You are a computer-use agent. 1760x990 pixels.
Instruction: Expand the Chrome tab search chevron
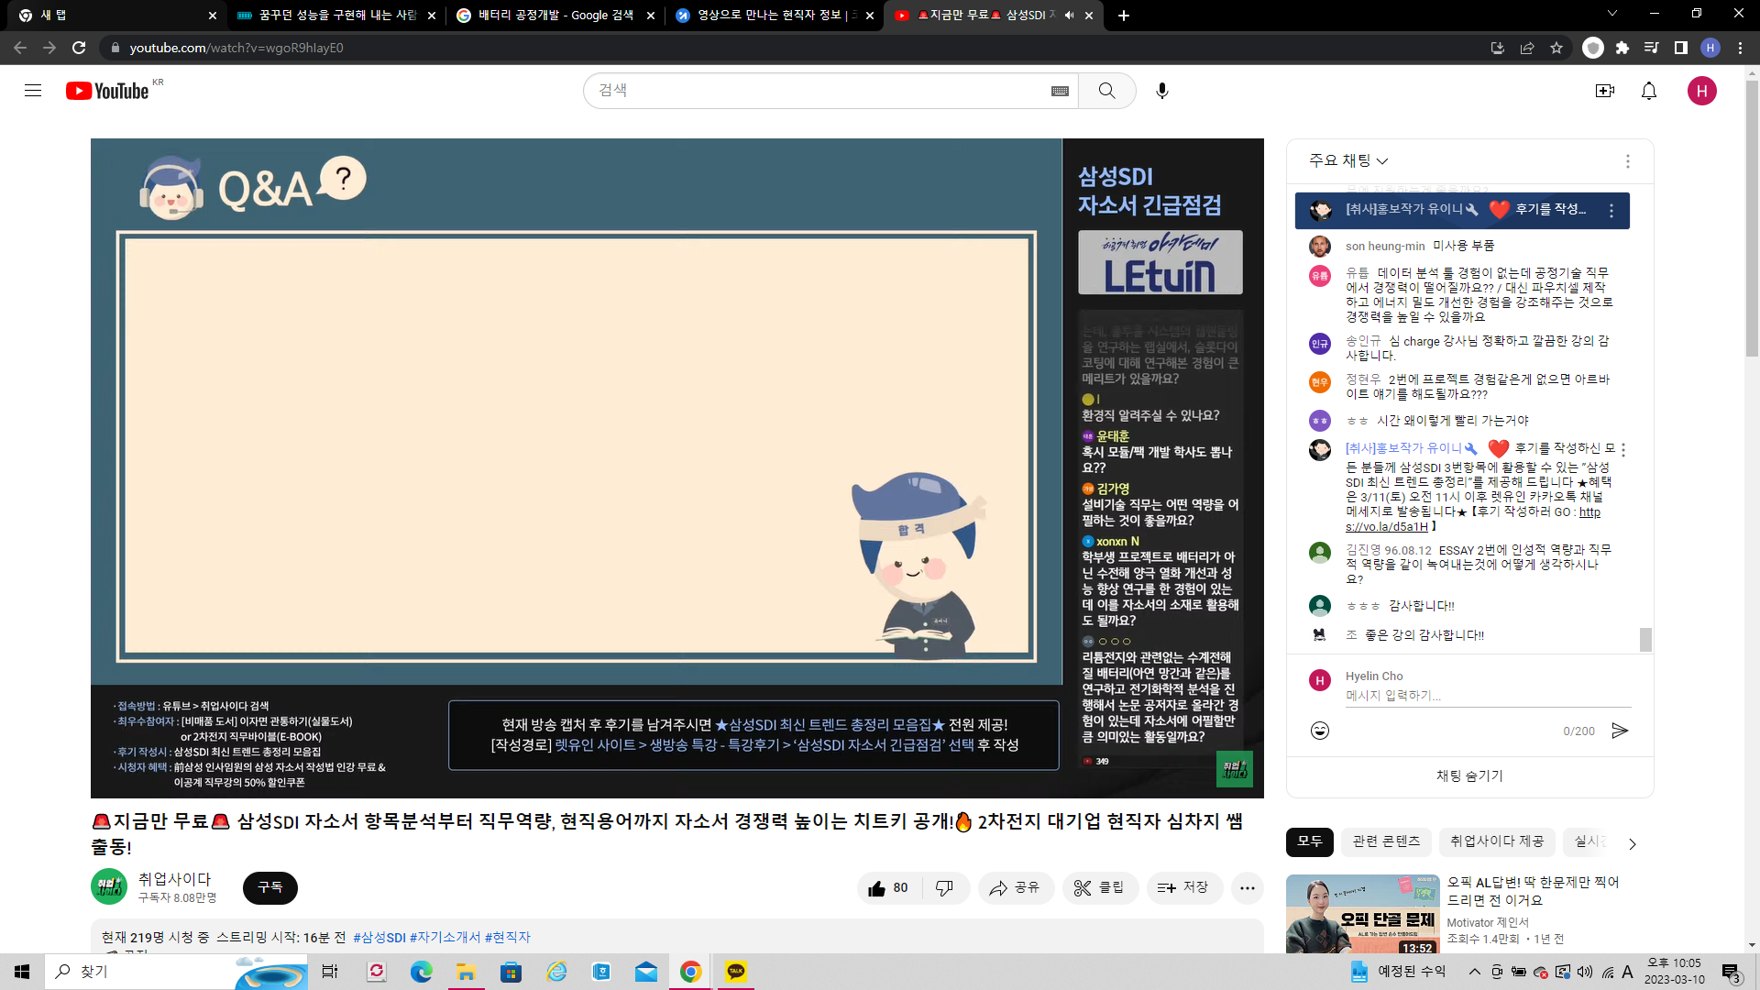tap(1612, 14)
